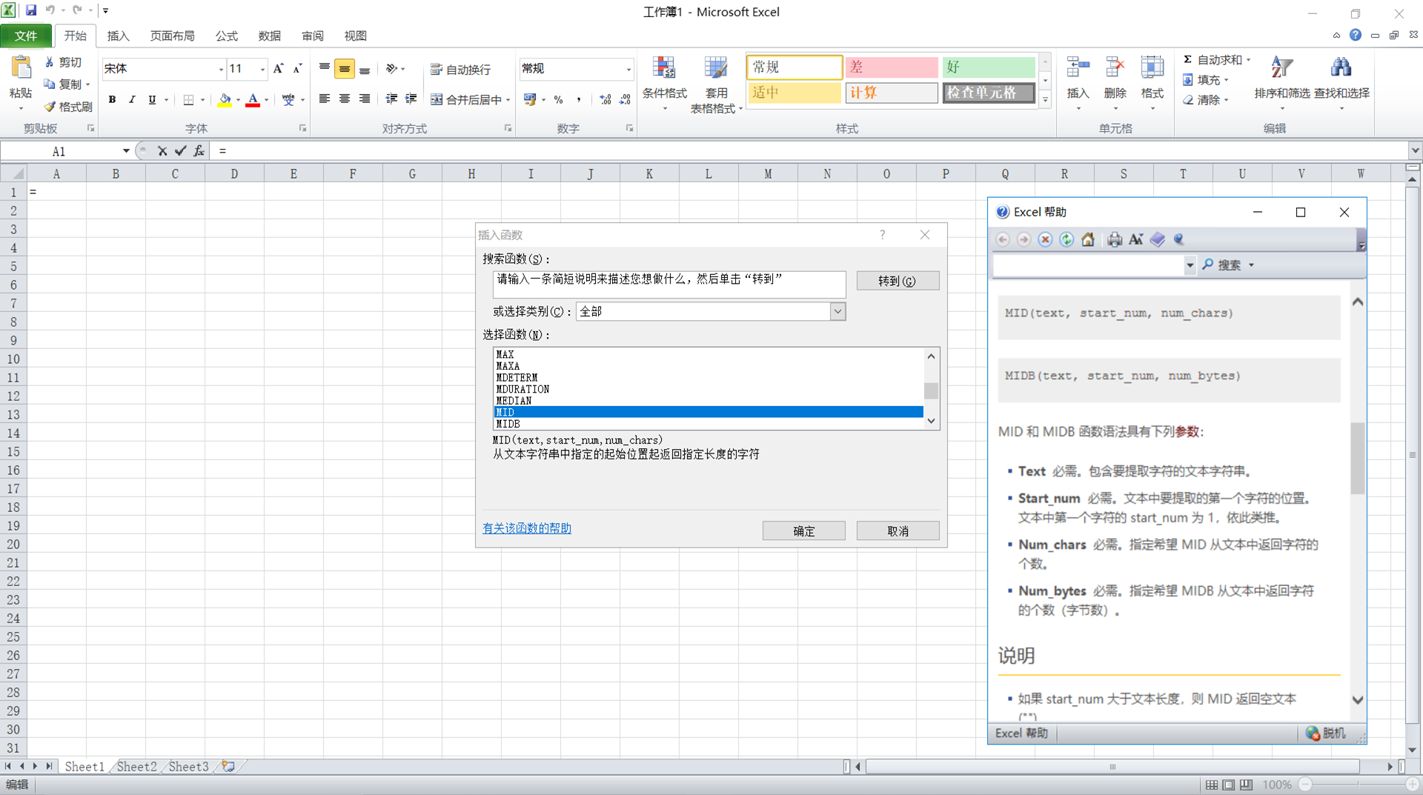Toggle bold formatting
The width and height of the screenshot is (1423, 795).
112,99
